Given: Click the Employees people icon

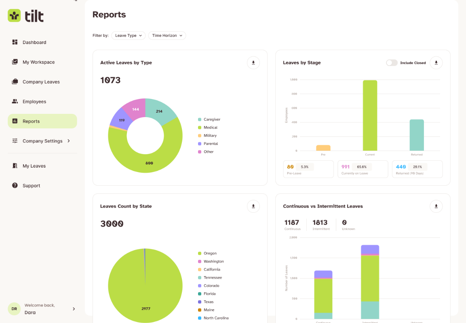Looking at the screenshot, I should (x=15, y=101).
